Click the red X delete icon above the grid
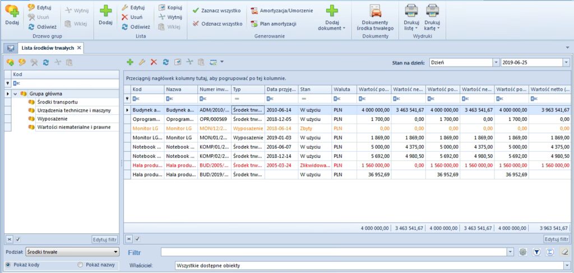The image size is (574, 273). point(154,62)
